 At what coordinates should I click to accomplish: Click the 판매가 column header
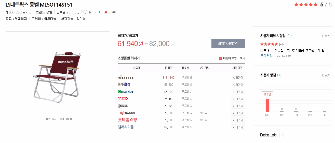168,68
